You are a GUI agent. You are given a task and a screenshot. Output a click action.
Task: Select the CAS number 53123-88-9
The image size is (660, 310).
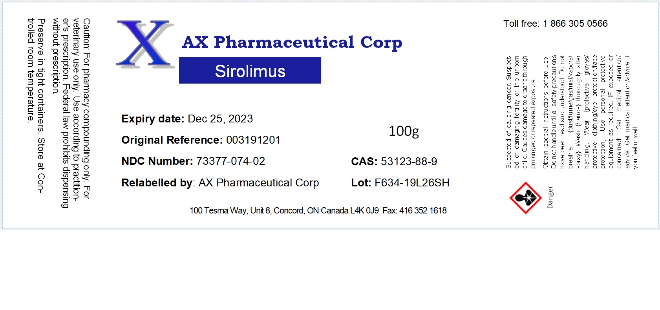409,162
